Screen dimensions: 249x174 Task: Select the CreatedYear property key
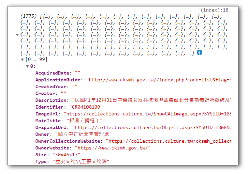pos(50,86)
